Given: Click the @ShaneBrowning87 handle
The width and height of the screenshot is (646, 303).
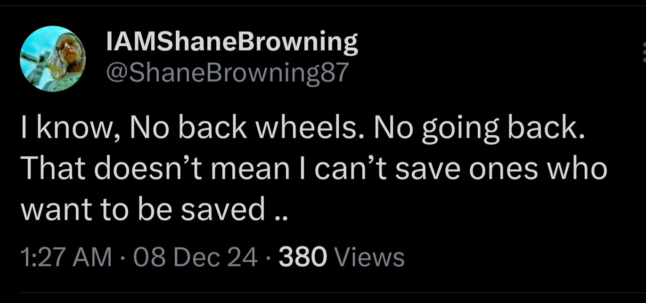Looking at the screenshot, I should click(228, 72).
